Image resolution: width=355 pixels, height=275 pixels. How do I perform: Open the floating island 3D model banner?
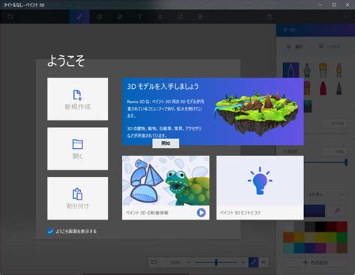(213, 111)
